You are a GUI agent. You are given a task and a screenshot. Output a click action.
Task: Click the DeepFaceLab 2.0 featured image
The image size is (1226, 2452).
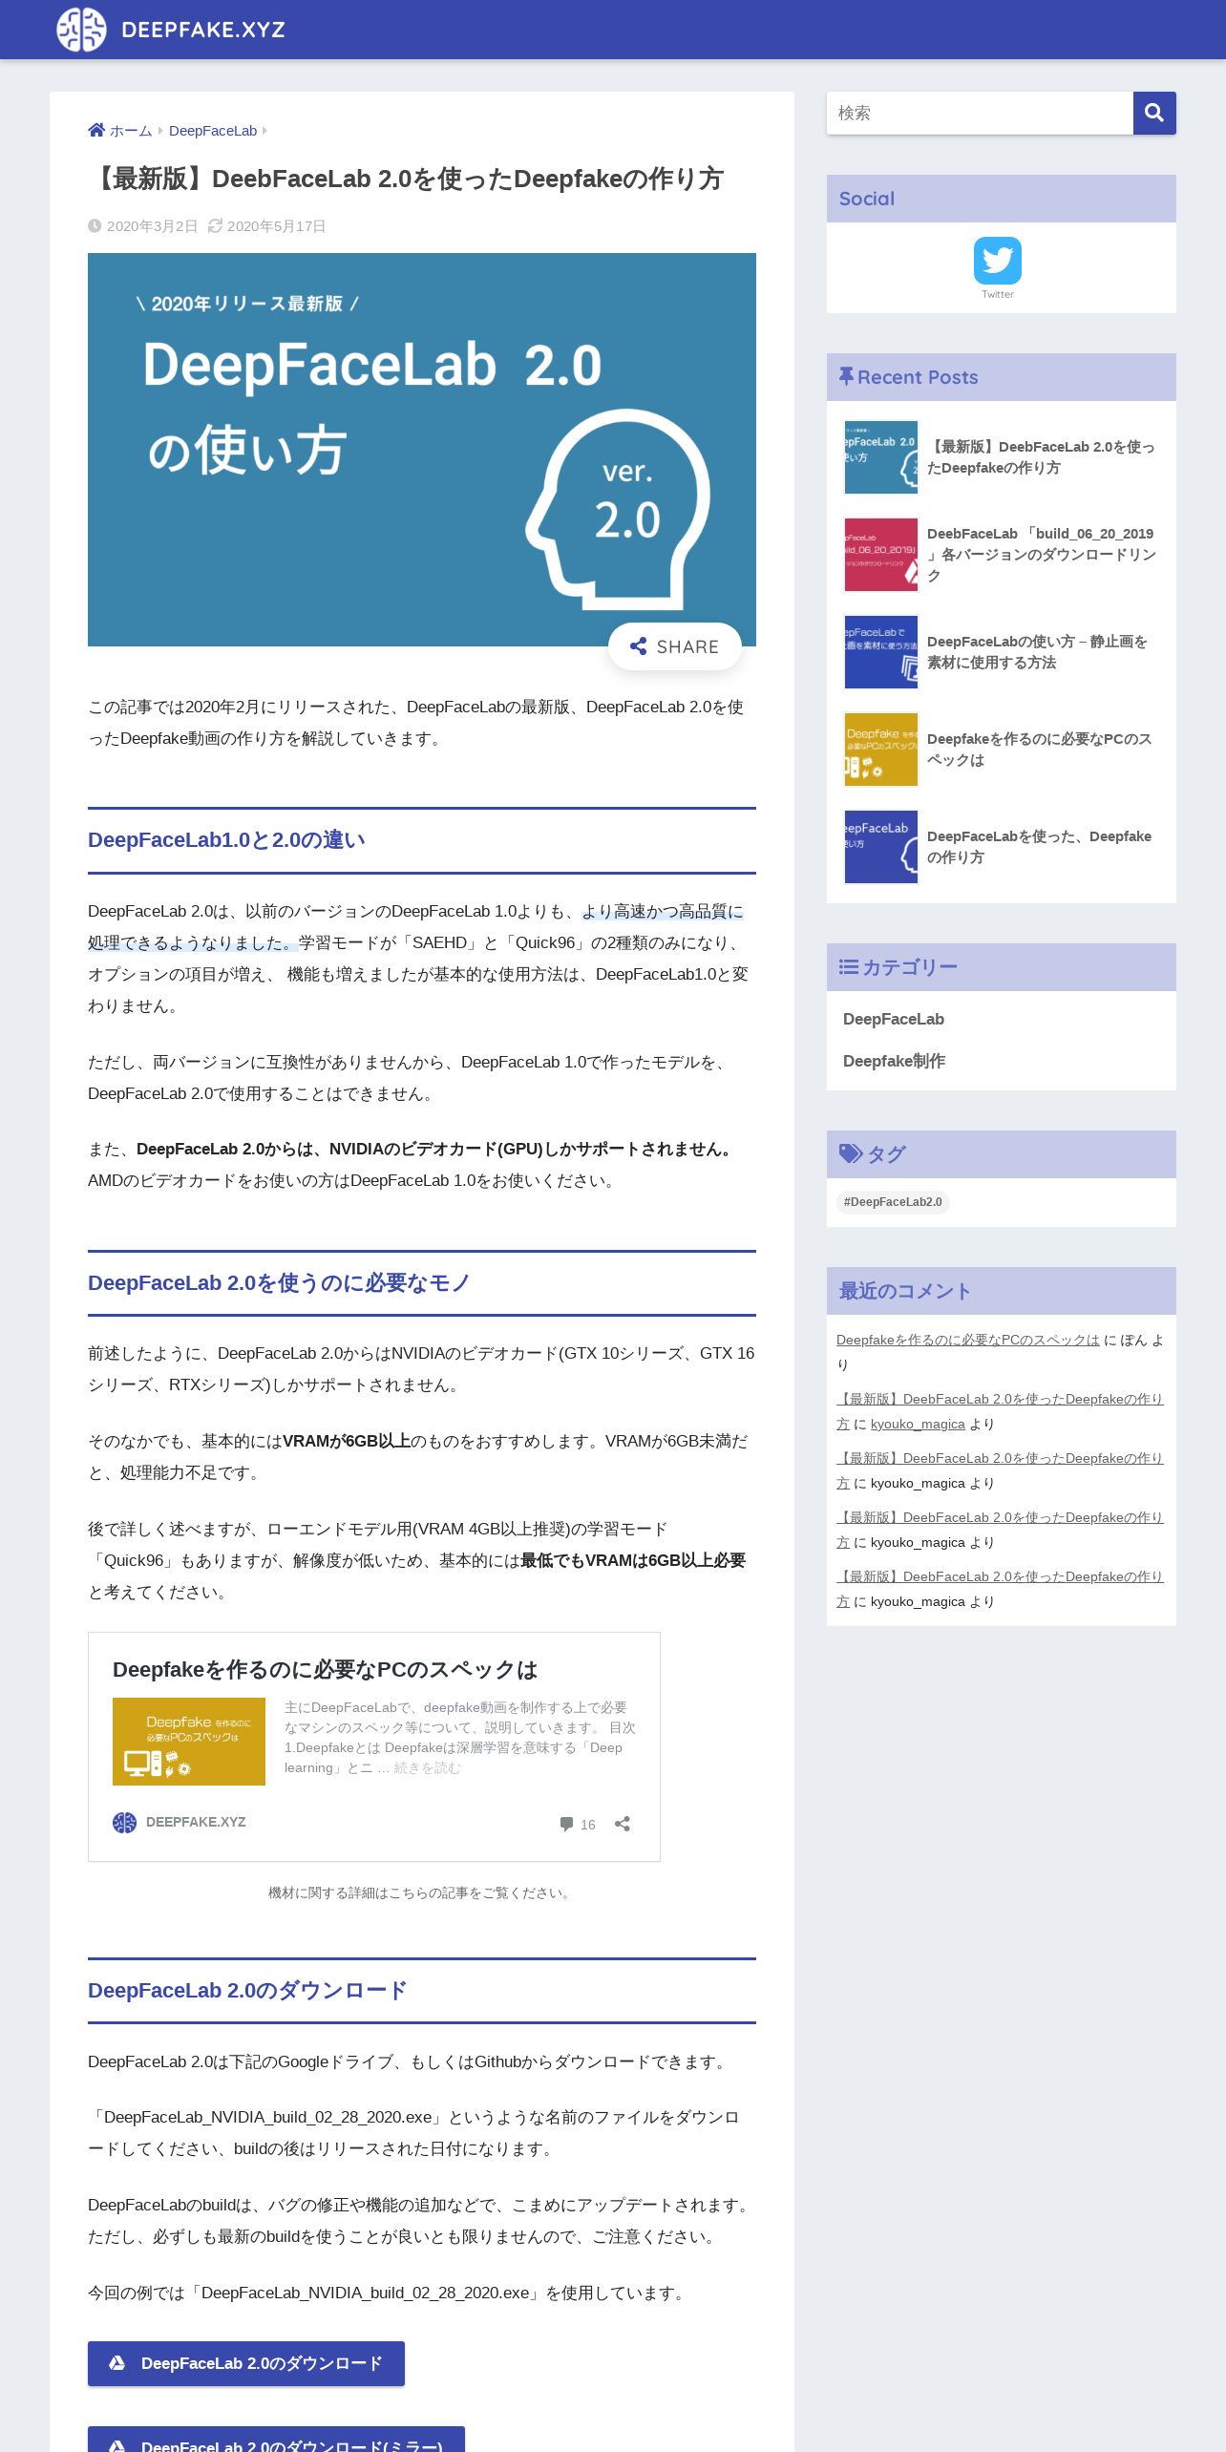422,449
